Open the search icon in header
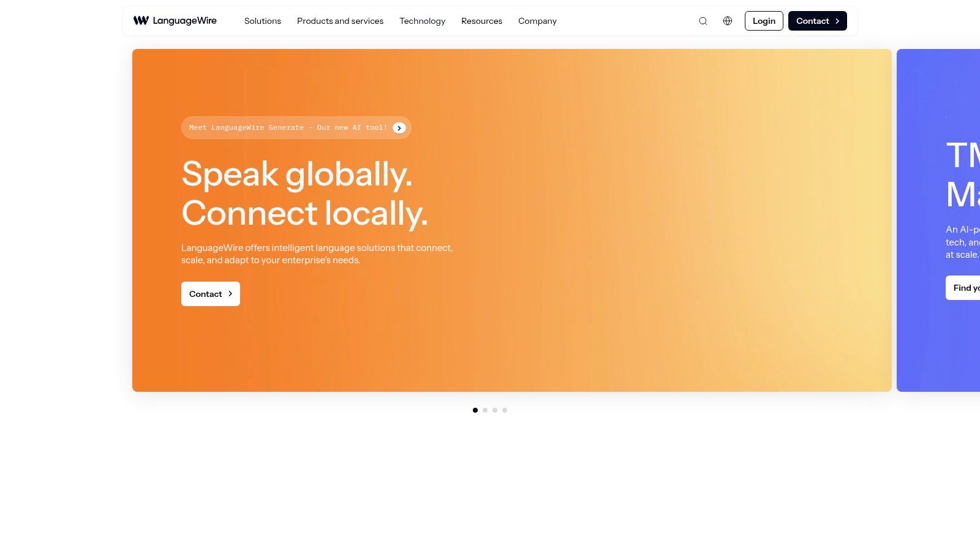980x551 pixels. pyautogui.click(x=703, y=21)
